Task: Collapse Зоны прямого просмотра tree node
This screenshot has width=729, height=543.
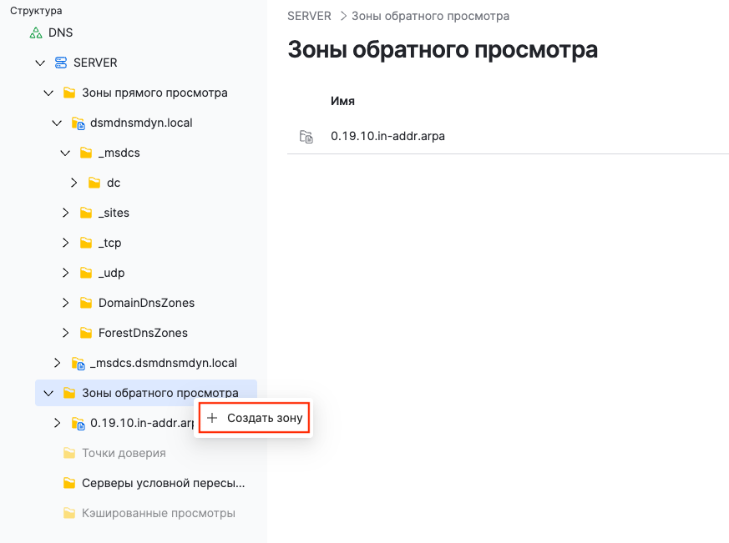Action: [x=48, y=93]
